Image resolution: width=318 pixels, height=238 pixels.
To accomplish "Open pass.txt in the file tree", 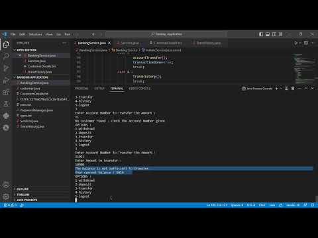I will coord(26,104).
